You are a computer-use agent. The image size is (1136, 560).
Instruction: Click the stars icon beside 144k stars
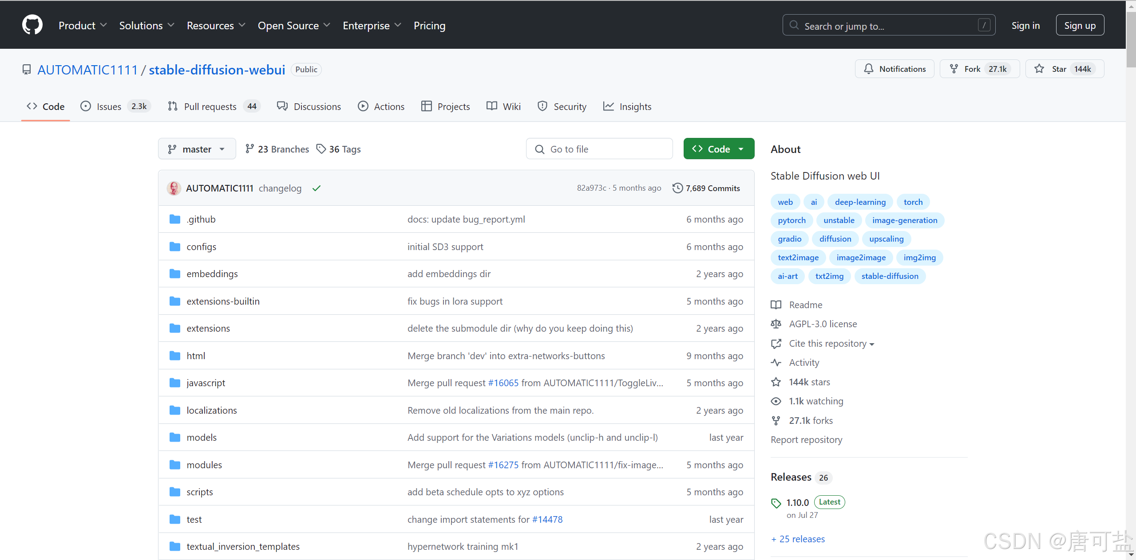click(776, 382)
